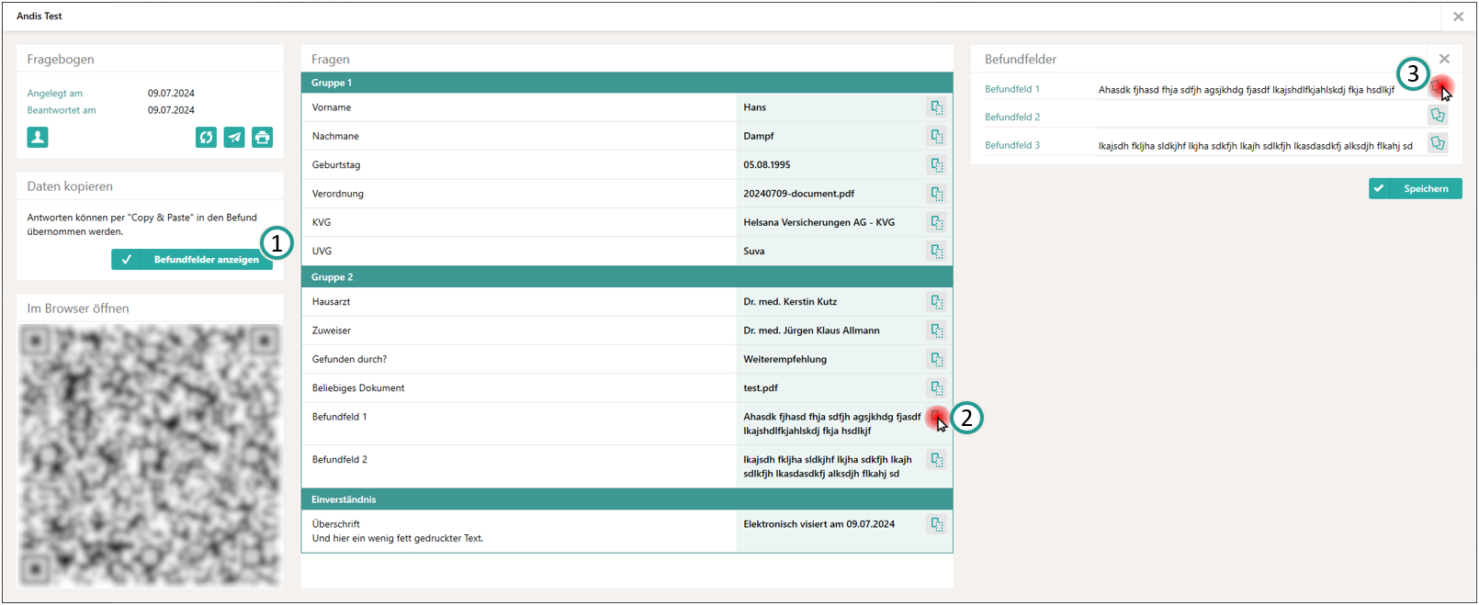Click the 'Befundfelder anzeigen' button
The image size is (1479, 605).
(x=192, y=260)
